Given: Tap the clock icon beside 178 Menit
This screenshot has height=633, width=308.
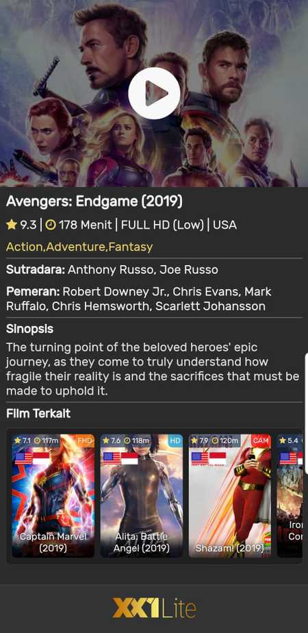Looking at the screenshot, I should (51, 225).
